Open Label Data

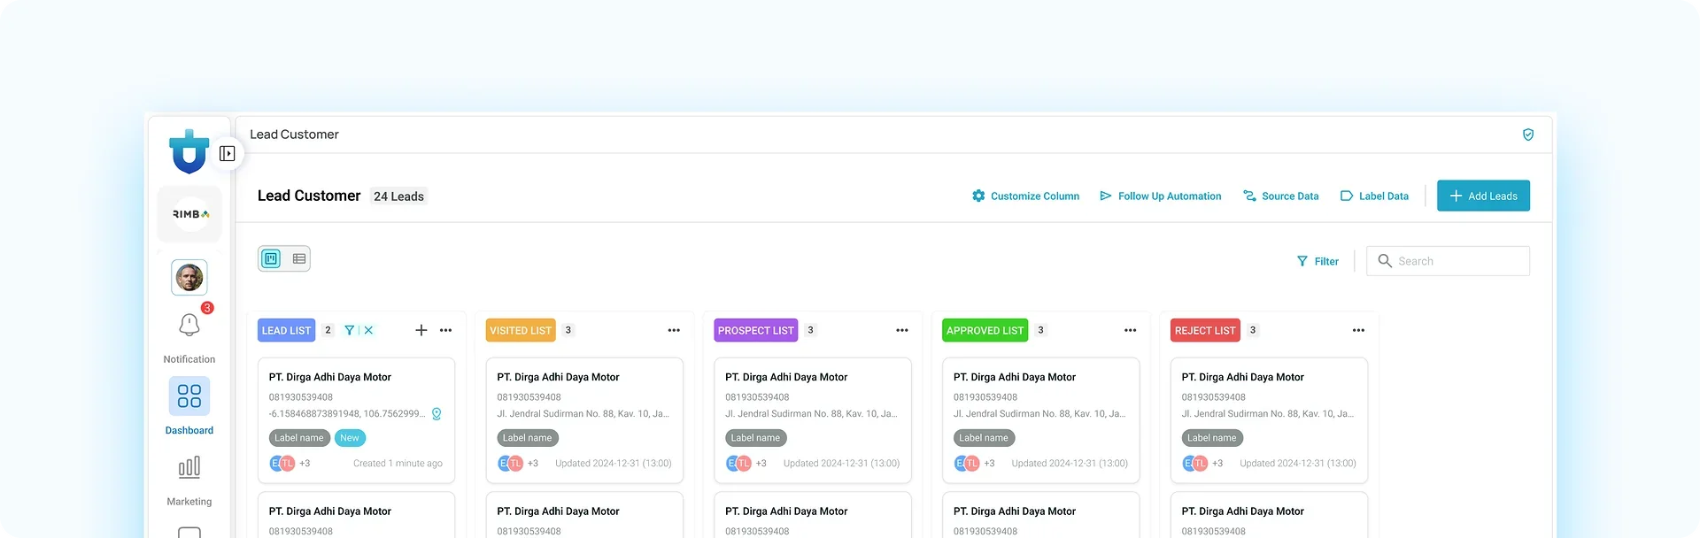point(1374,196)
